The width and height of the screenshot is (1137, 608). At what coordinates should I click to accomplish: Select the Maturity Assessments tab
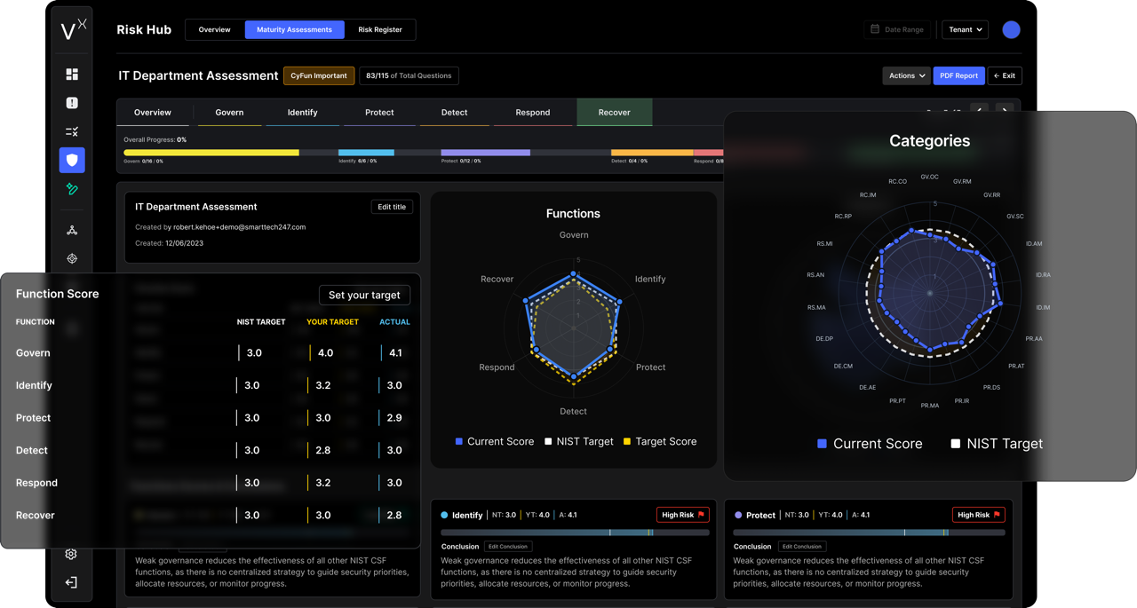click(294, 29)
